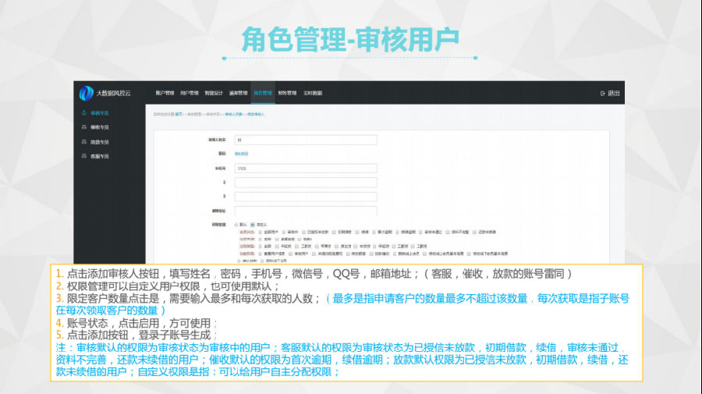The height and width of the screenshot is (394, 702).
Task: Click the 放款专员 sidebar icon
Action: [x=83, y=142]
